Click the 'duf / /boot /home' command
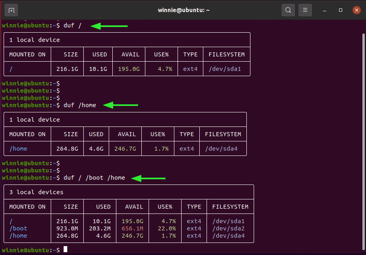The width and height of the screenshot is (366, 255). (x=94, y=178)
